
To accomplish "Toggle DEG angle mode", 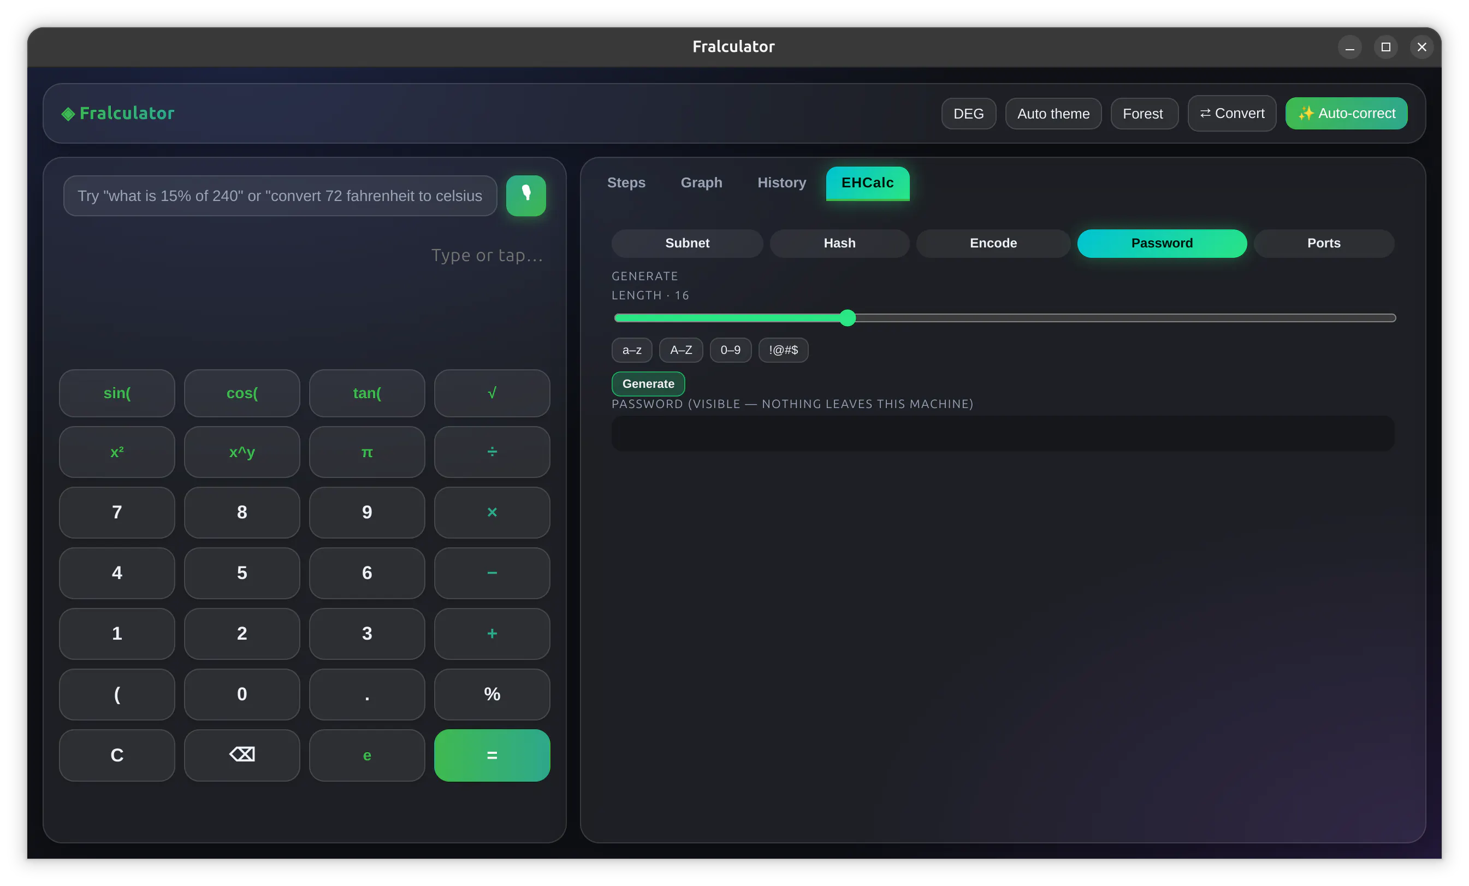I will [x=968, y=113].
